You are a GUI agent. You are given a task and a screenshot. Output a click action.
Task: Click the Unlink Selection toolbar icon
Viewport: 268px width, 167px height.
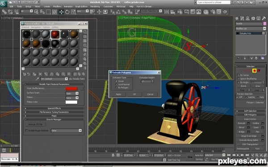point(10,12)
